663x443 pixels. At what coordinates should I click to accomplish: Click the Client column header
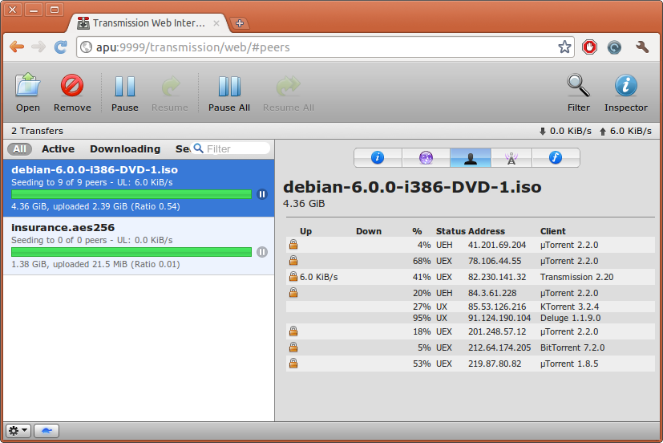[552, 231]
